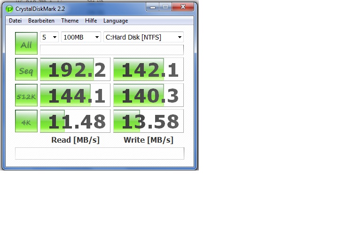
Task: Open the Datei menu
Action: coord(15,21)
